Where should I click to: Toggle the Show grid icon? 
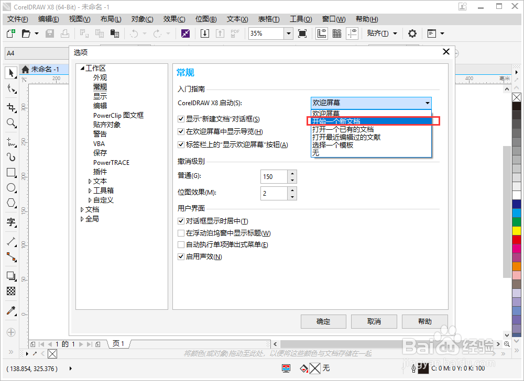(337, 33)
